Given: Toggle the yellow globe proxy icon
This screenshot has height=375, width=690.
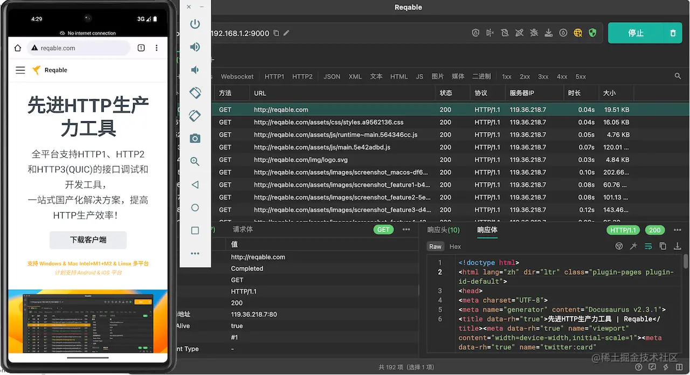Looking at the screenshot, I should coord(578,33).
